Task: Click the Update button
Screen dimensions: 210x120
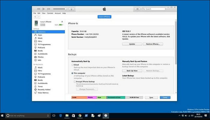Action: 132,44
